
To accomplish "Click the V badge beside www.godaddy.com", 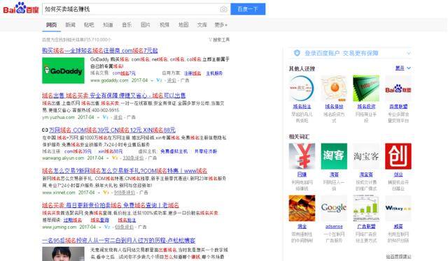I will coord(159,80).
